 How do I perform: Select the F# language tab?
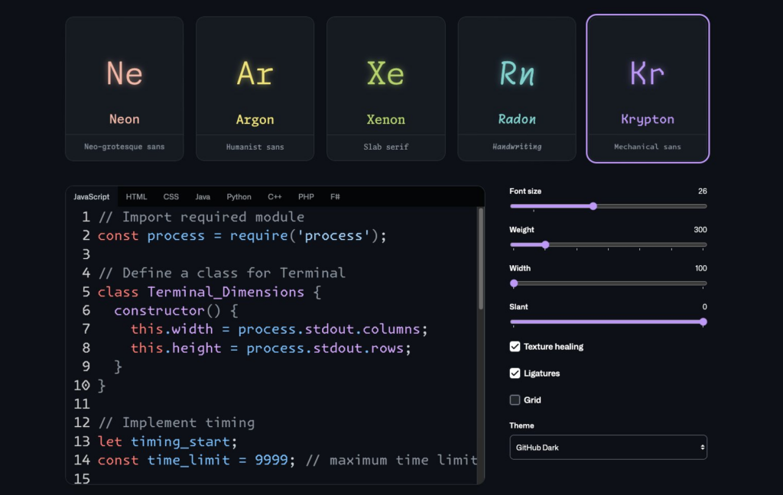point(335,197)
